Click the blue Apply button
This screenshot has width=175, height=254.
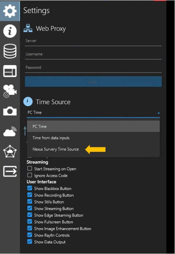point(93,82)
